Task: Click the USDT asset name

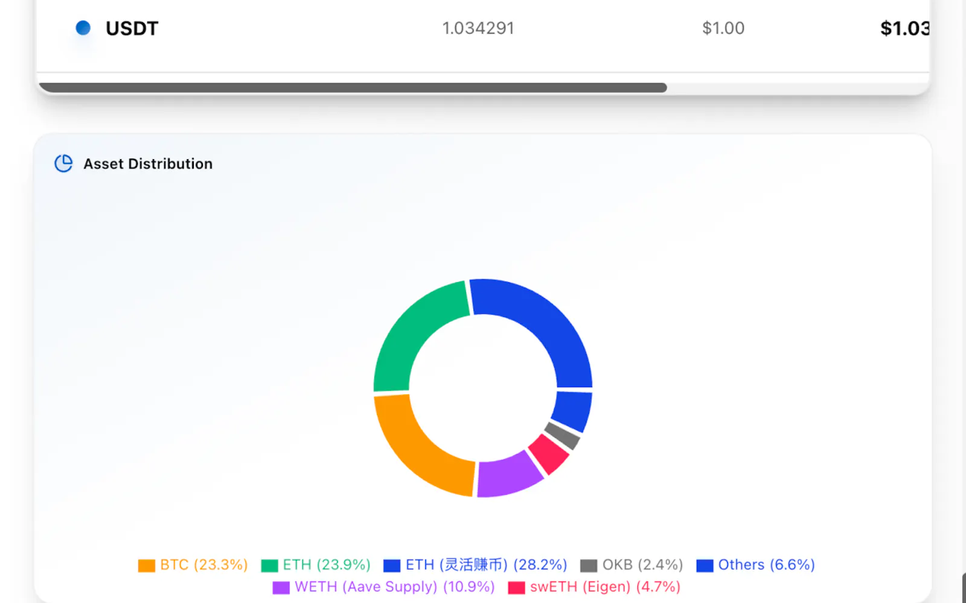Action: (132, 28)
